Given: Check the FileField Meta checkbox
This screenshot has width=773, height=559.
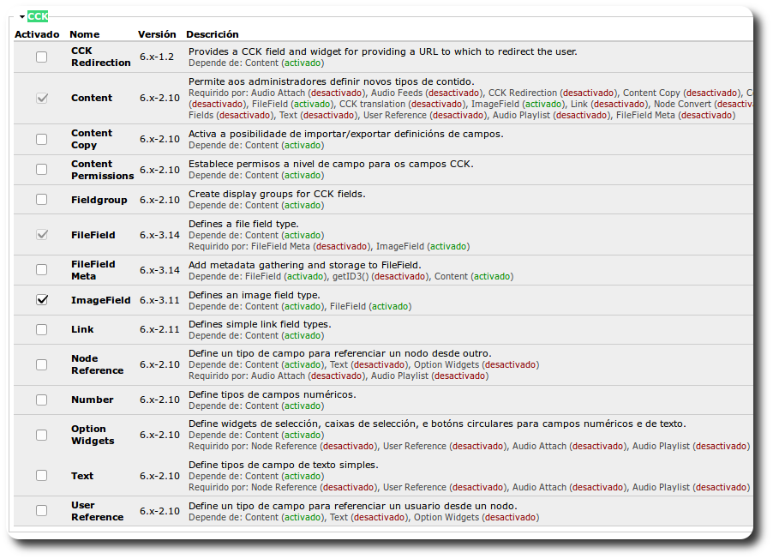Looking at the screenshot, I should click(x=42, y=270).
